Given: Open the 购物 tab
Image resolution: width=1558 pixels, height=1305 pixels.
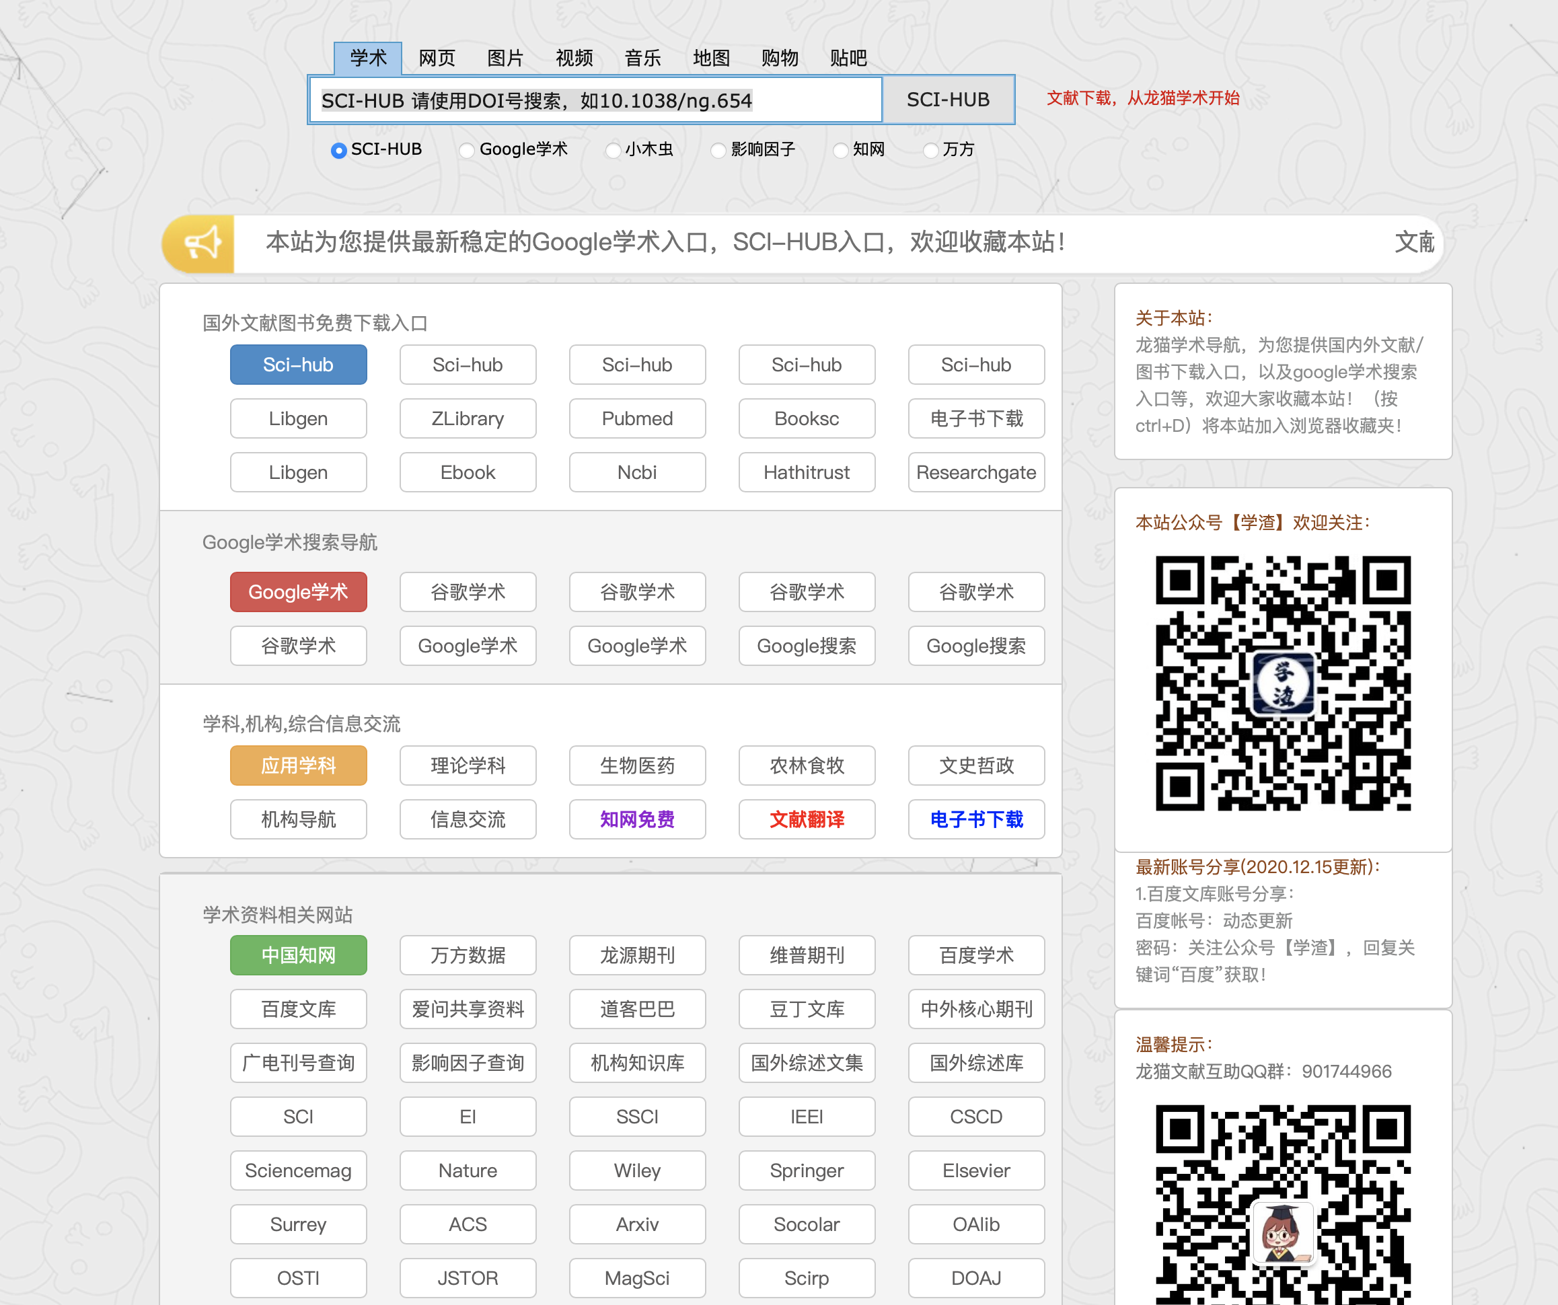Looking at the screenshot, I should tap(780, 58).
